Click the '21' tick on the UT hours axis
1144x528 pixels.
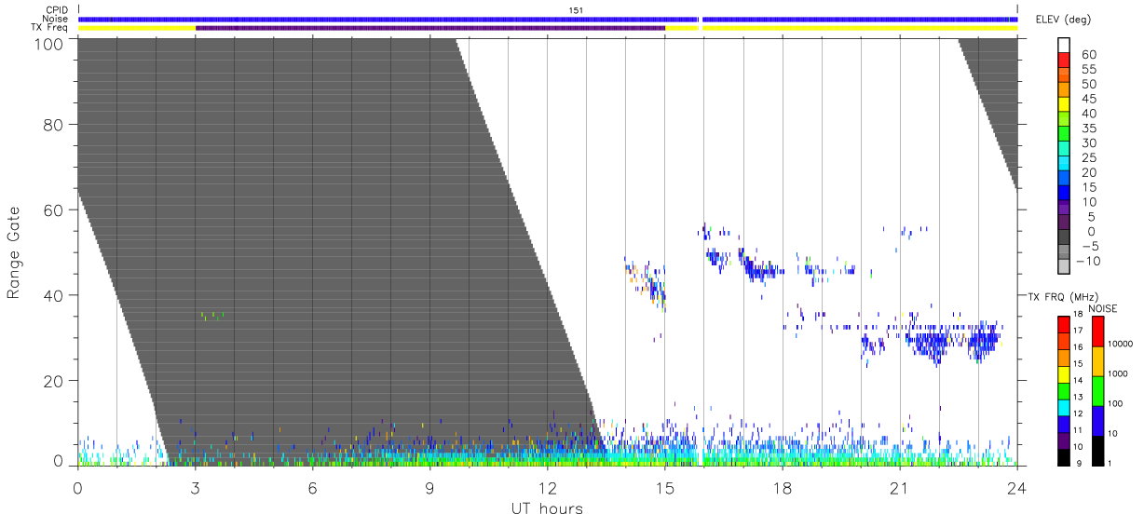tap(899, 488)
